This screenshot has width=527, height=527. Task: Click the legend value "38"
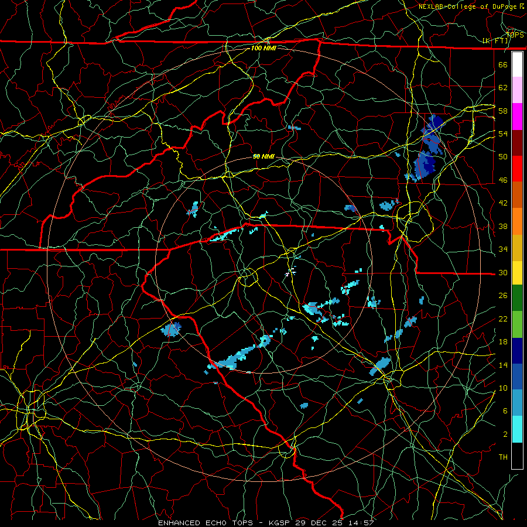tap(503, 227)
